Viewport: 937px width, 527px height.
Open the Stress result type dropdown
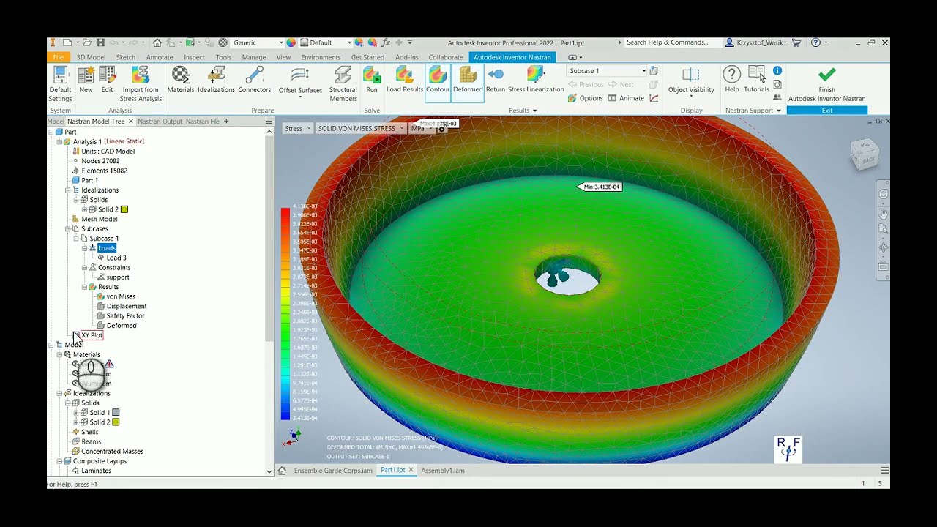(297, 128)
